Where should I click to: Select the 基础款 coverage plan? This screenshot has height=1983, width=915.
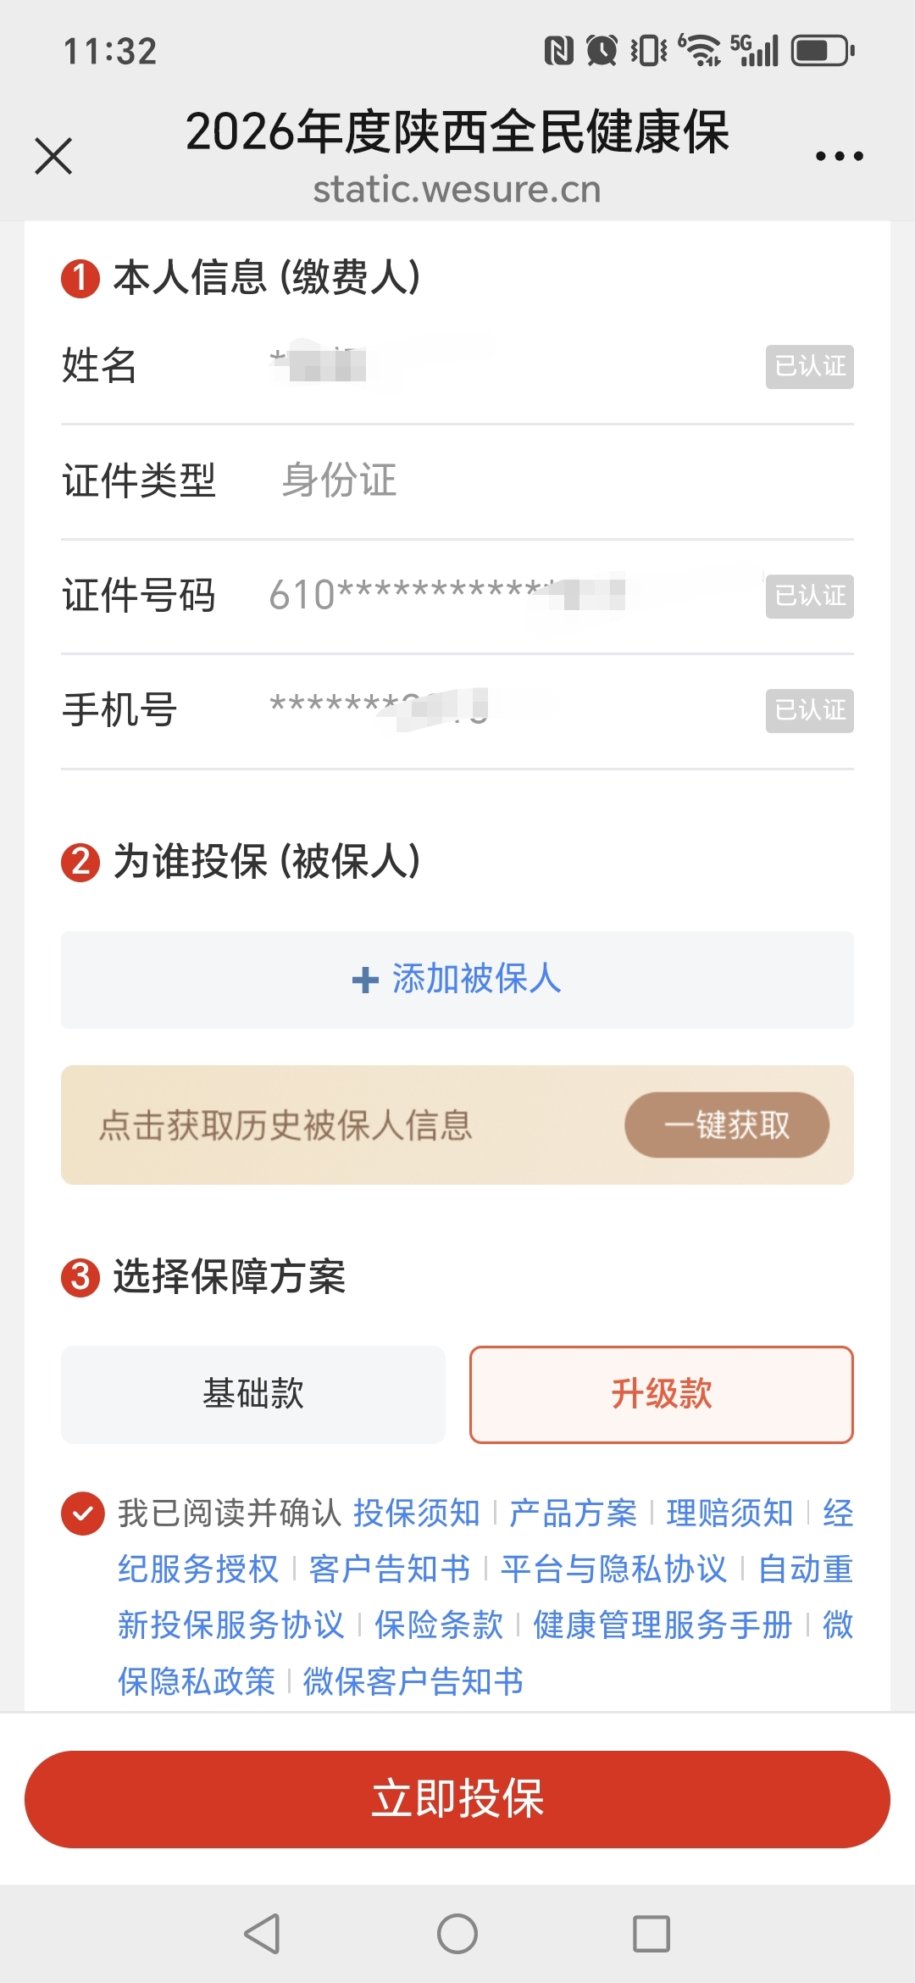253,1394
